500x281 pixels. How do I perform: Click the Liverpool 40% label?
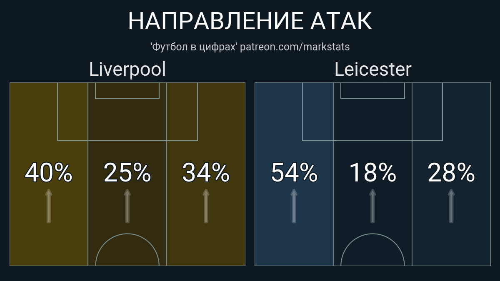coord(49,173)
